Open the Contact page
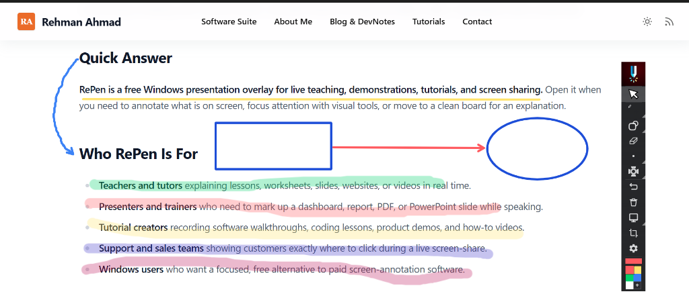 477,21
